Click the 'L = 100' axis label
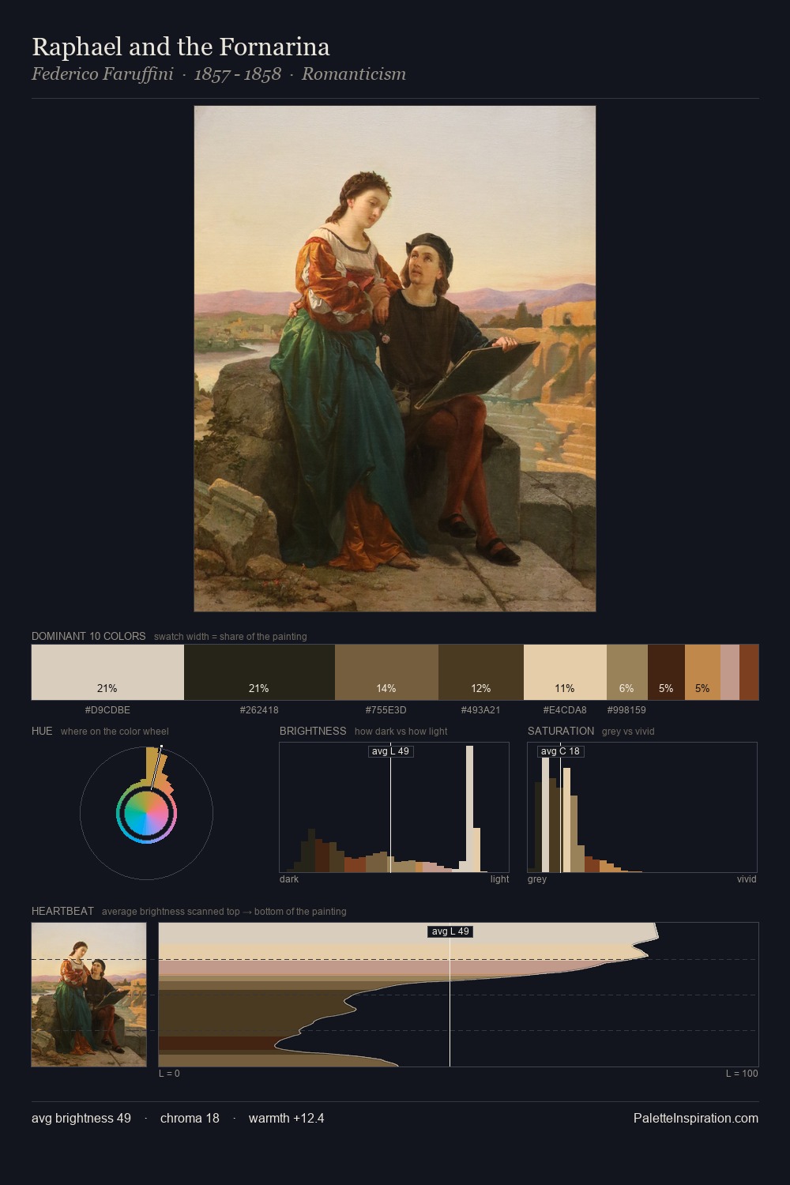Image resolution: width=790 pixels, height=1185 pixels. coord(742,1074)
